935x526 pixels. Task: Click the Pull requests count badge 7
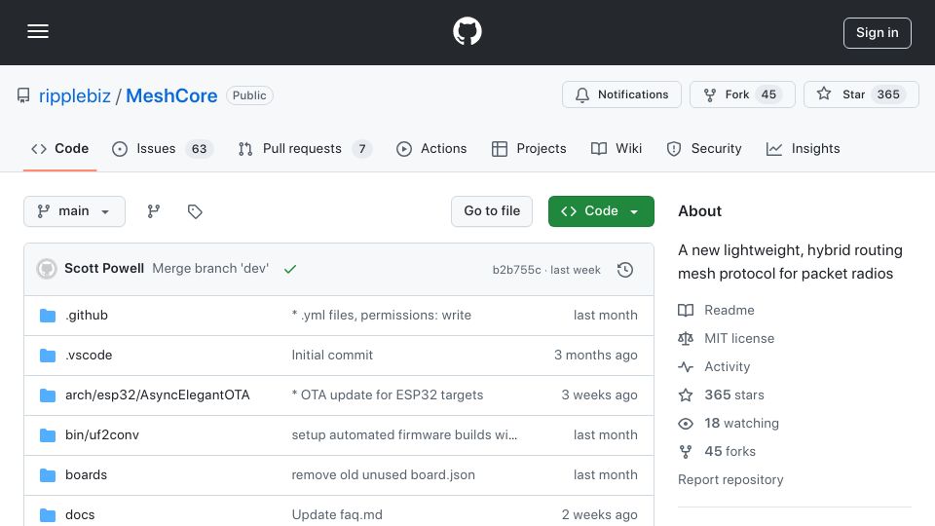pyautogui.click(x=362, y=148)
